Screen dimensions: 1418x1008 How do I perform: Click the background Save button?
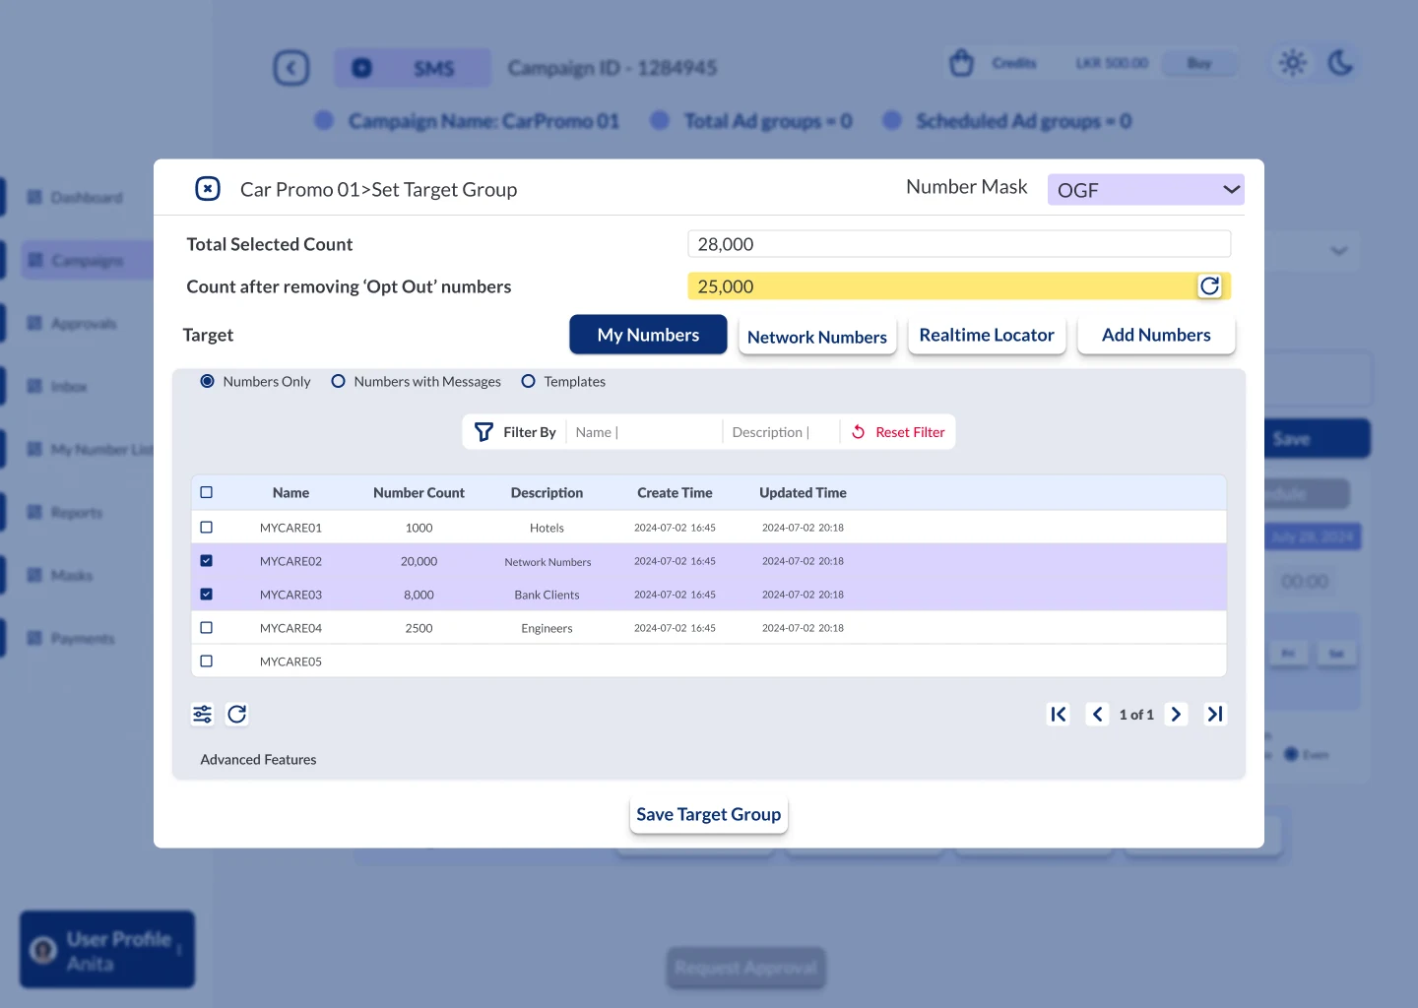pos(1317,439)
